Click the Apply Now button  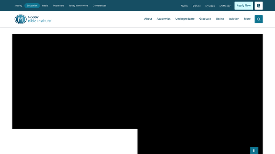(x=244, y=6)
